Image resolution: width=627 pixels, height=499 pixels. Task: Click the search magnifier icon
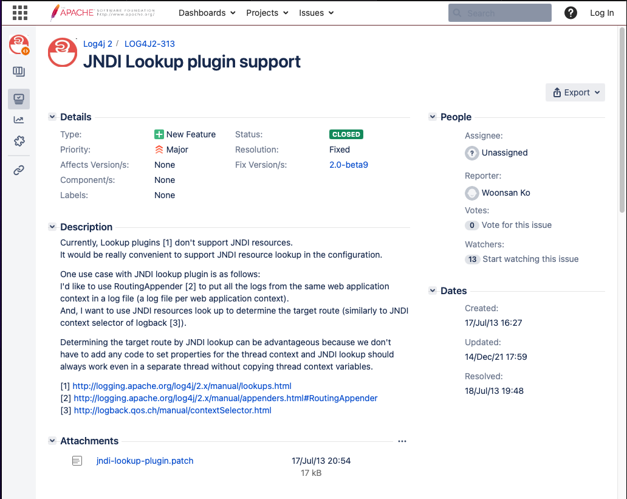[x=457, y=13]
